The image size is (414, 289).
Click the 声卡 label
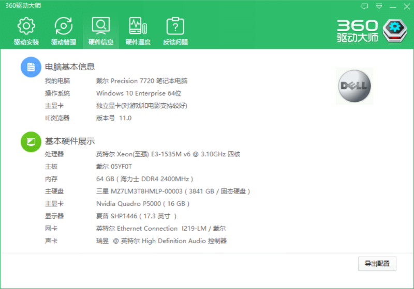pos(51,241)
